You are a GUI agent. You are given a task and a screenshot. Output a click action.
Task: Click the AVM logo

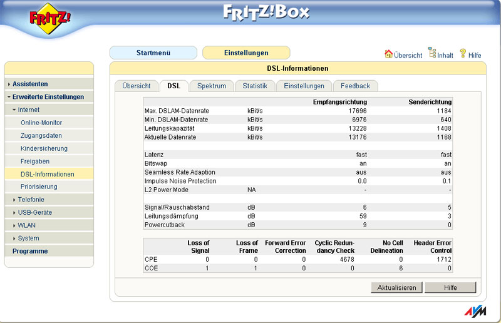(x=475, y=312)
